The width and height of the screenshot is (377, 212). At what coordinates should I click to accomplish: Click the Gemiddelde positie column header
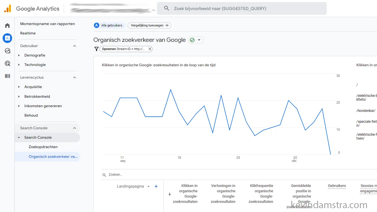[299, 196]
